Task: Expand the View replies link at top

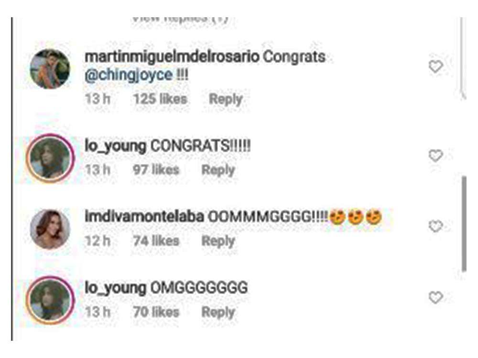Action: click(180, 19)
